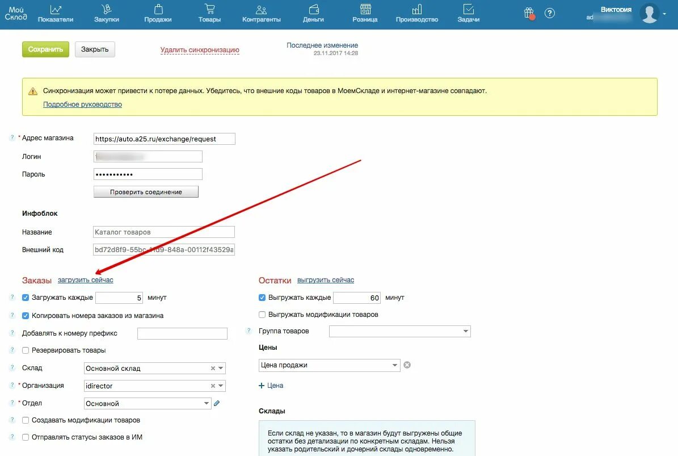Click the Последнее изменение label
678x456 pixels.
322,45
